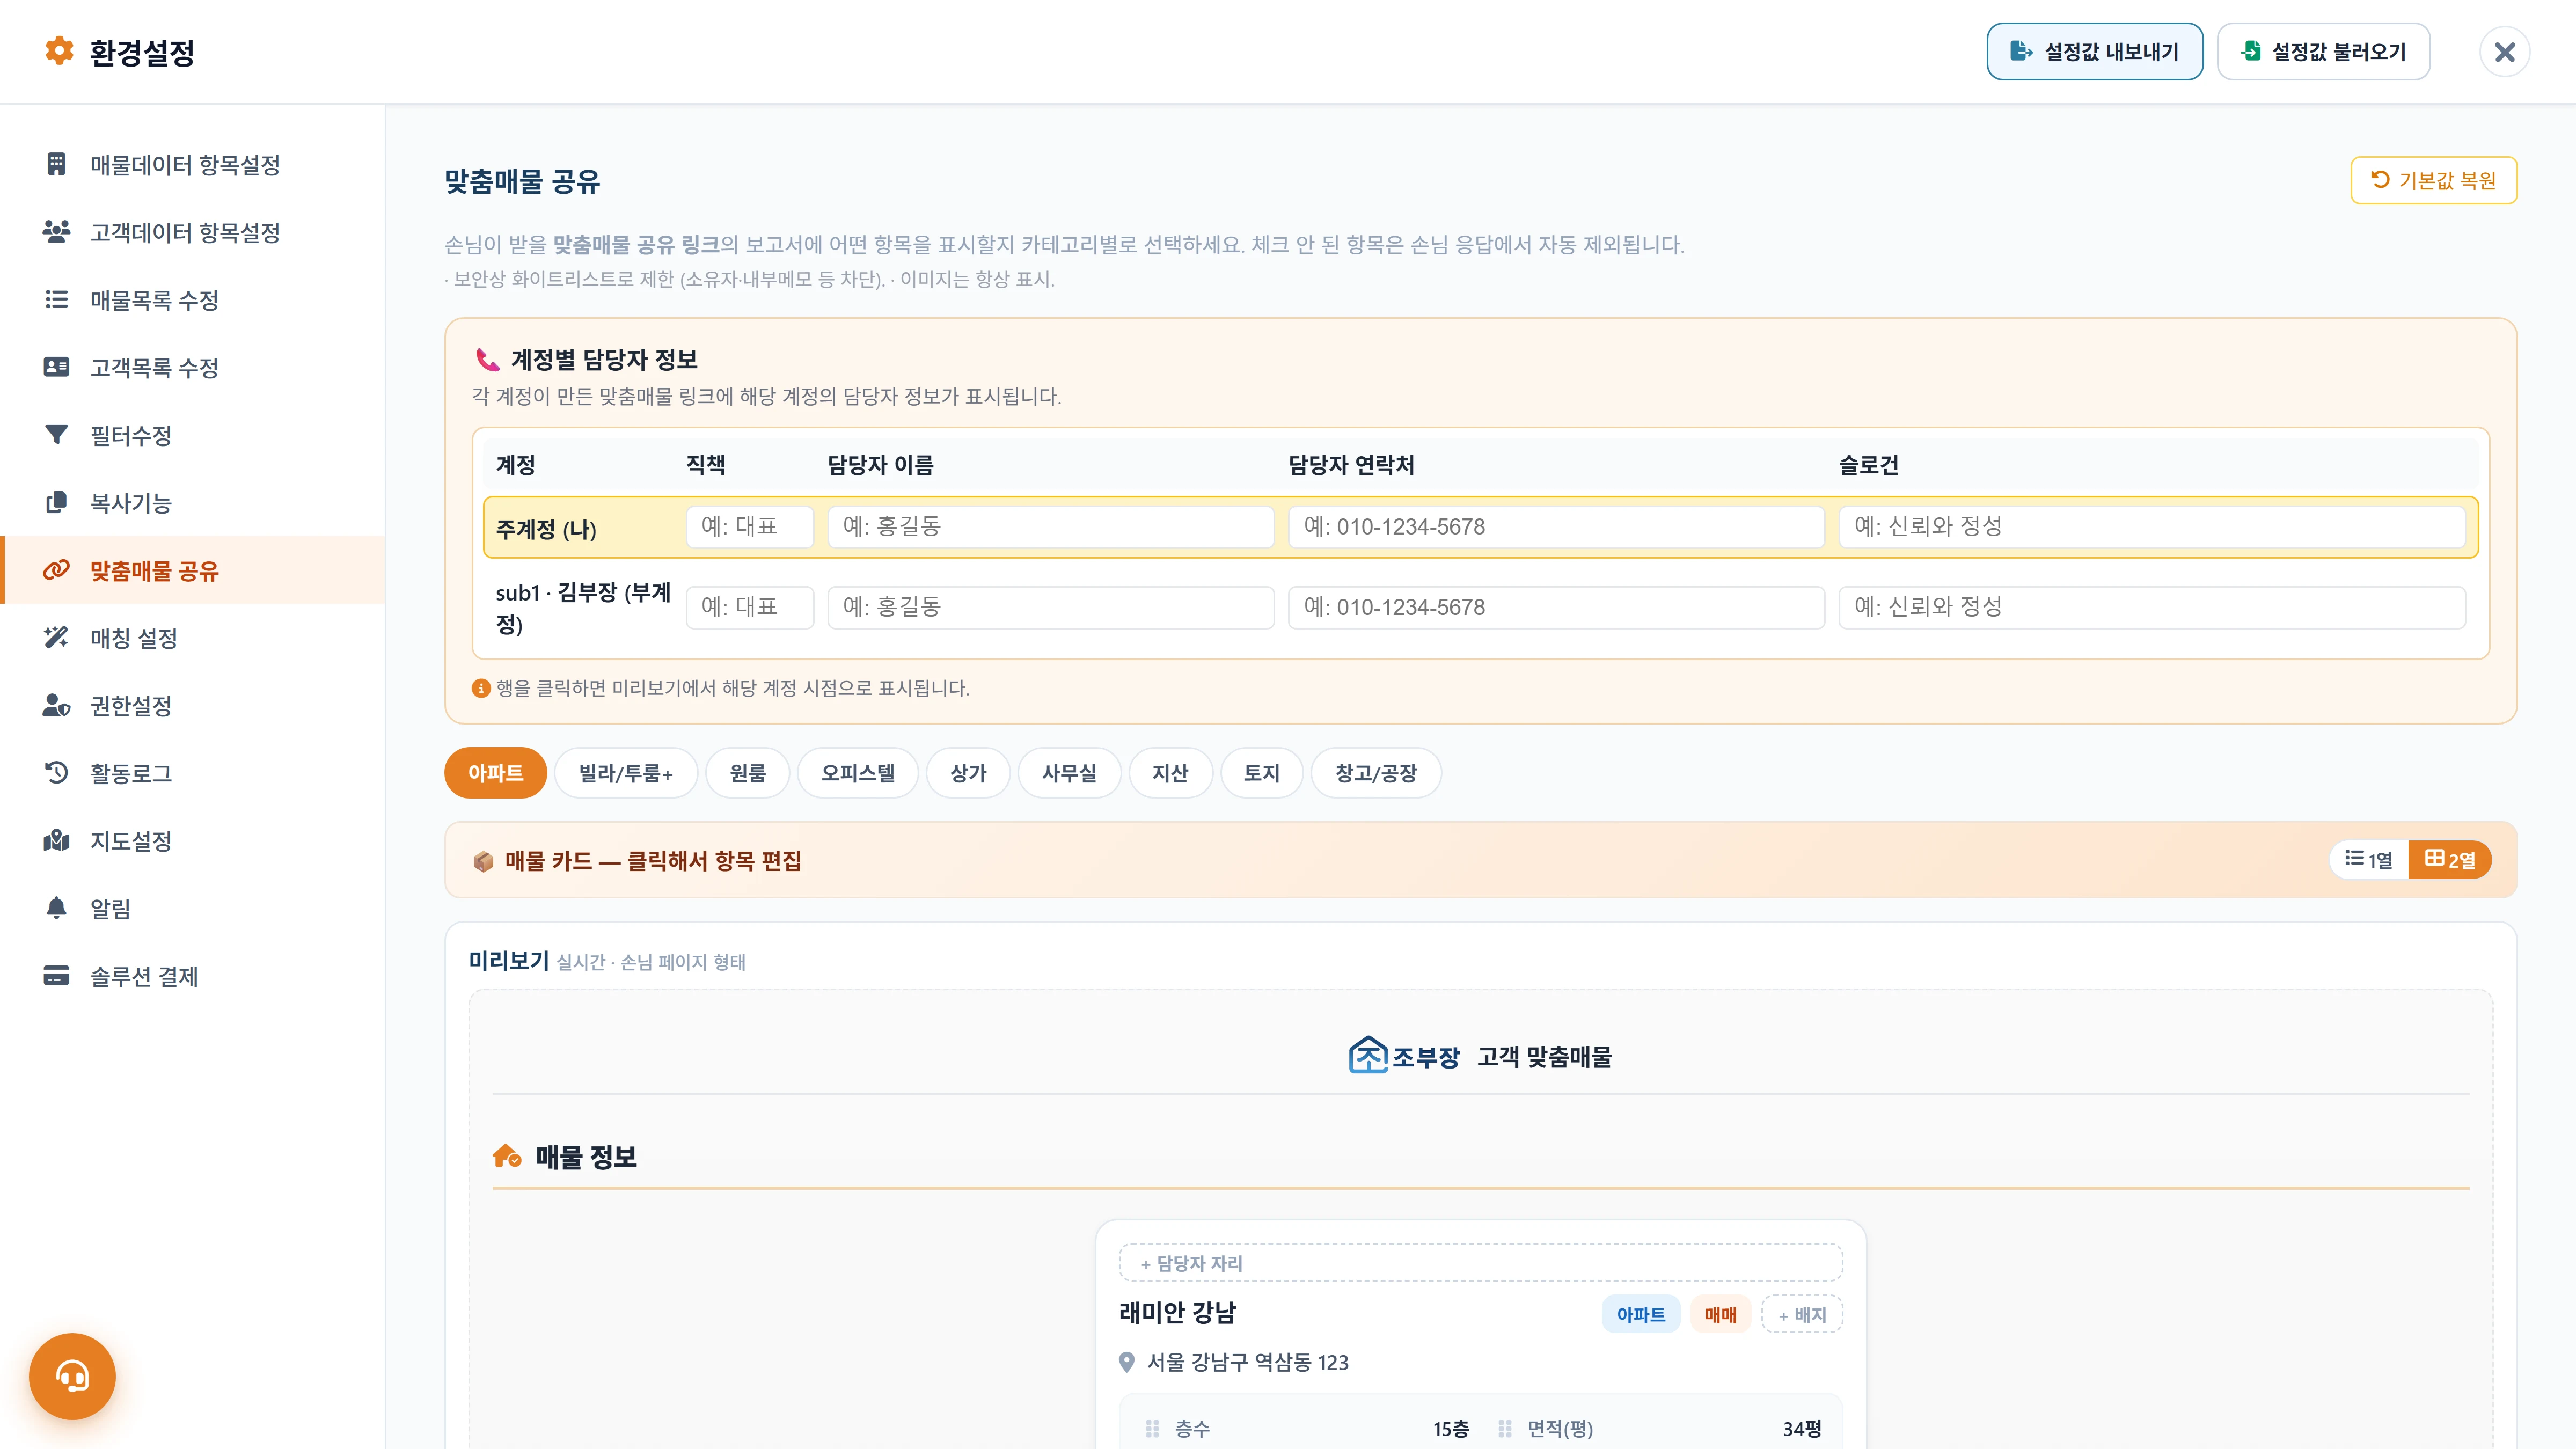Select the 빌라/투룸+ category tab
Viewport: 2576px width, 1449px height.
tap(626, 773)
